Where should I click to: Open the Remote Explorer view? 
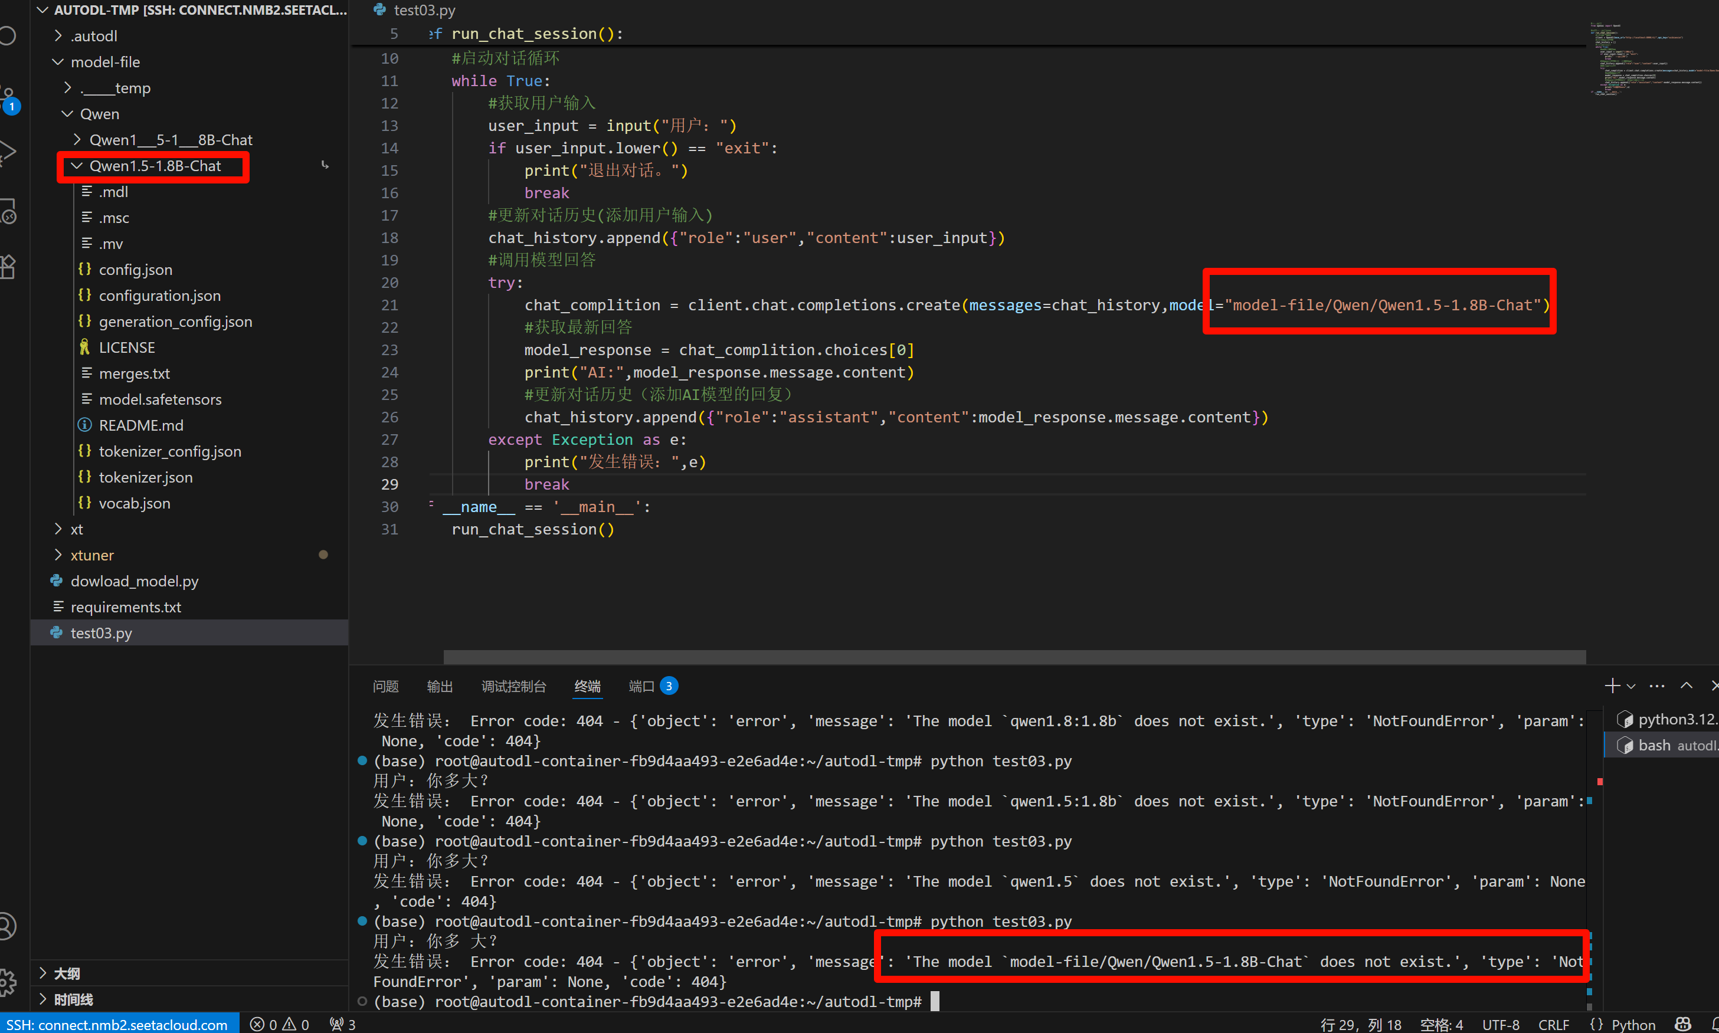(x=7, y=211)
